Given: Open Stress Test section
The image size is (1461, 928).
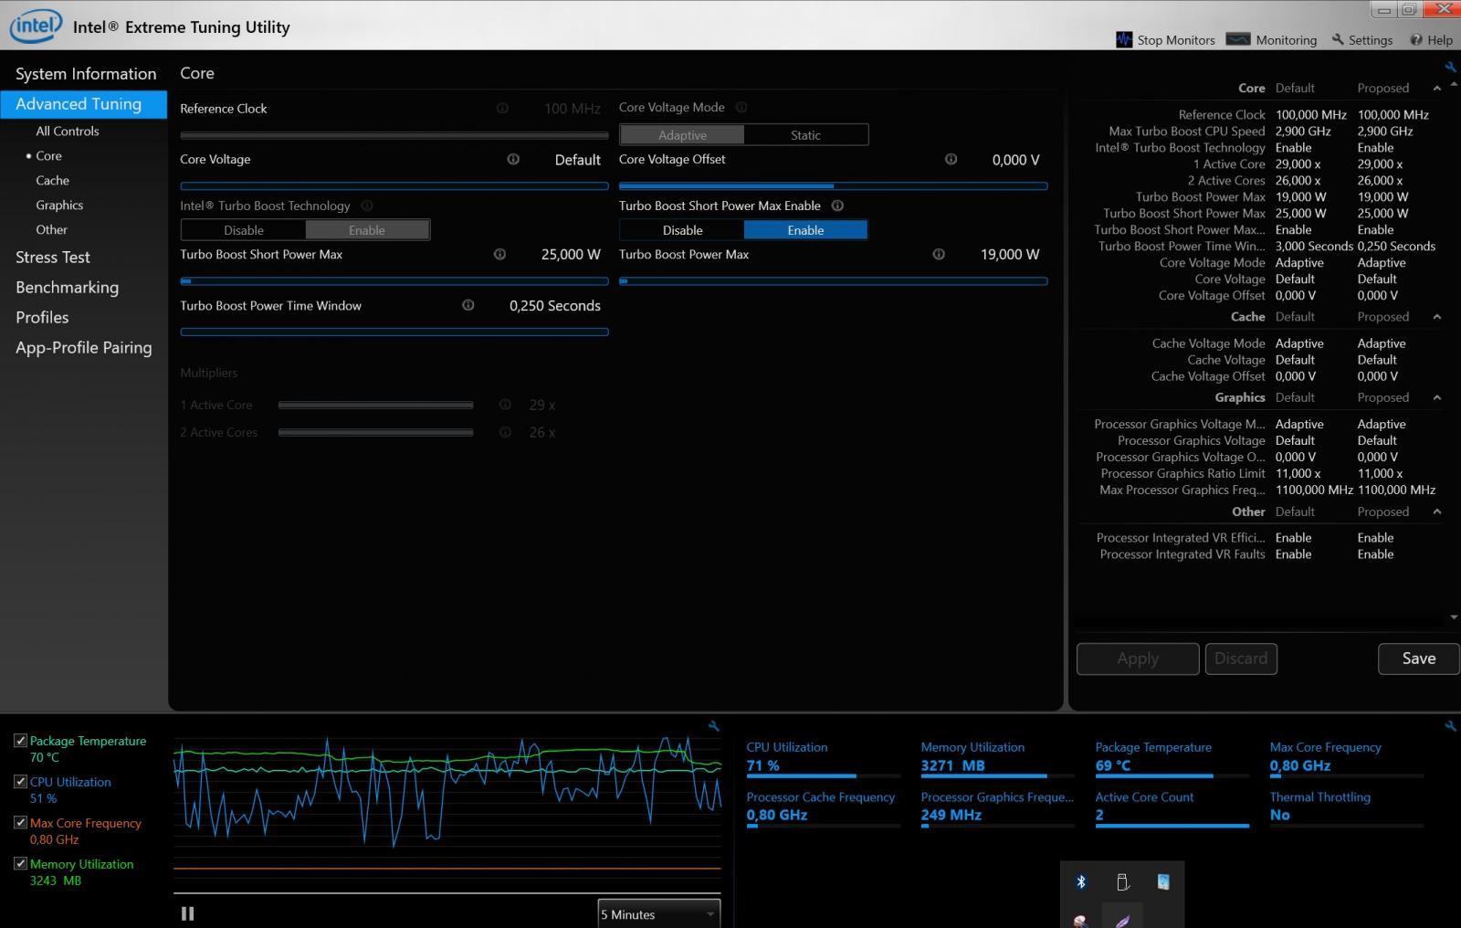Looking at the screenshot, I should 52,258.
